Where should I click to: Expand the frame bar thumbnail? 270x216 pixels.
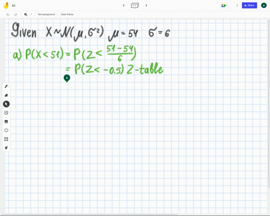135,6
